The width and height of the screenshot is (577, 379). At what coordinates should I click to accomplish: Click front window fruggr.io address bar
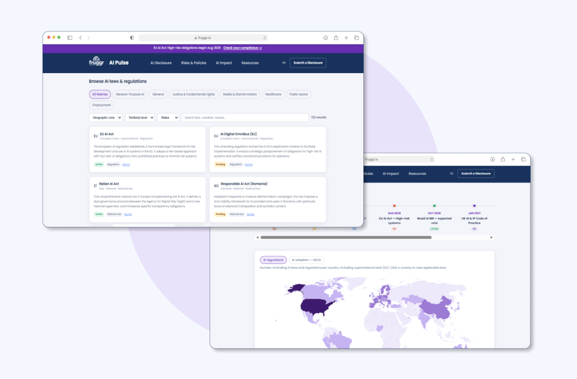pyautogui.click(x=203, y=38)
